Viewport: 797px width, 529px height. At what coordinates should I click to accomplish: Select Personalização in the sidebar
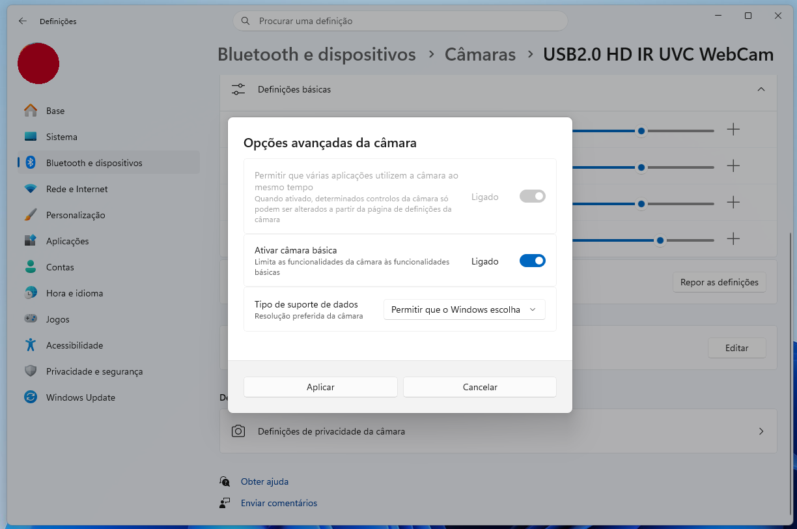click(109, 215)
